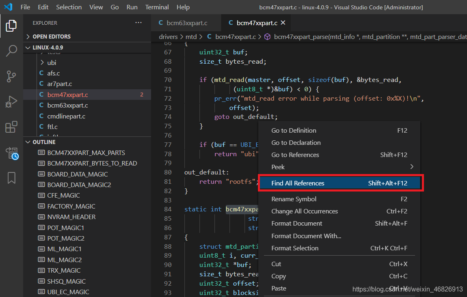Jump to POT_MAGIC1 in outline
Image resolution: width=467 pixels, height=297 pixels.
pos(65,228)
